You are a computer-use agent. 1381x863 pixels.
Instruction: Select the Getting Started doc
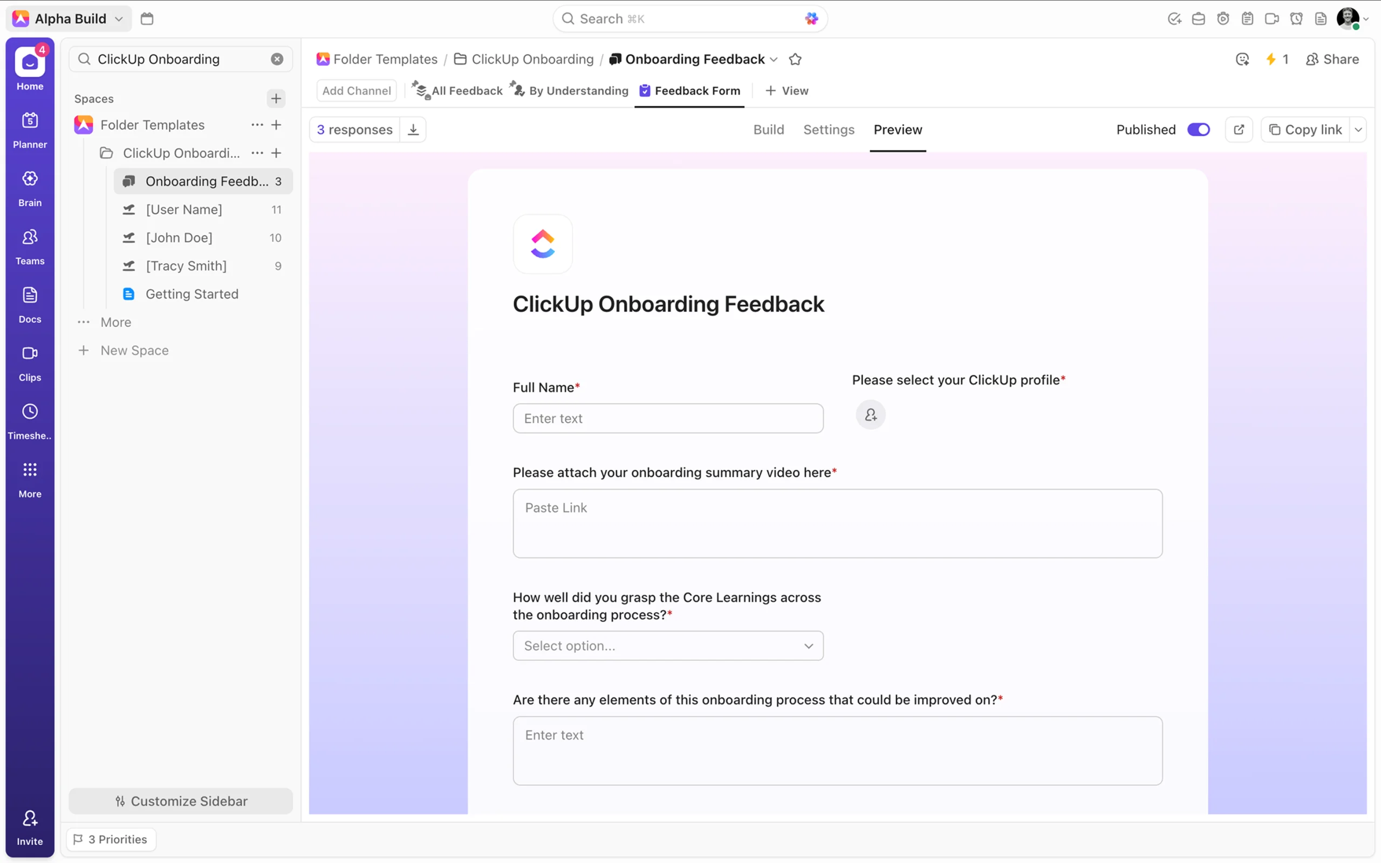[192, 294]
